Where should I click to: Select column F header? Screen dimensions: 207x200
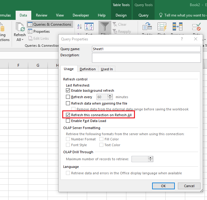point(18,65)
